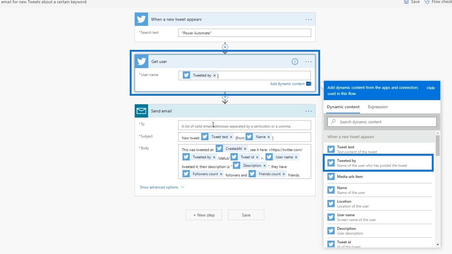Click the 'Followers count' token in Body

203,174
